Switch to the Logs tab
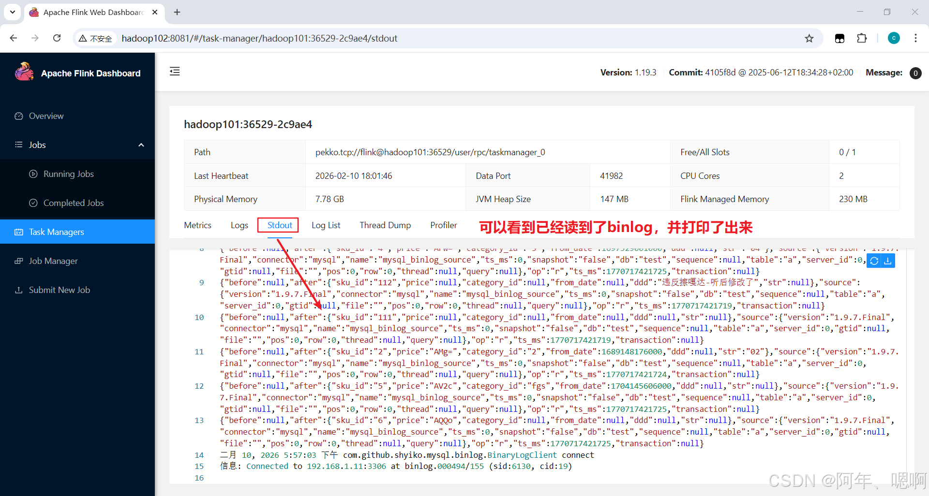929x496 pixels. [240, 225]
